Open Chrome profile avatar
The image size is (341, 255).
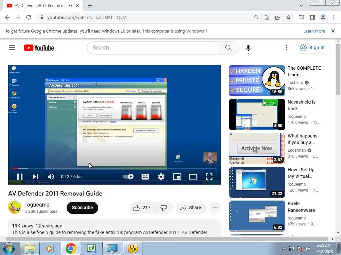(323, 17)
